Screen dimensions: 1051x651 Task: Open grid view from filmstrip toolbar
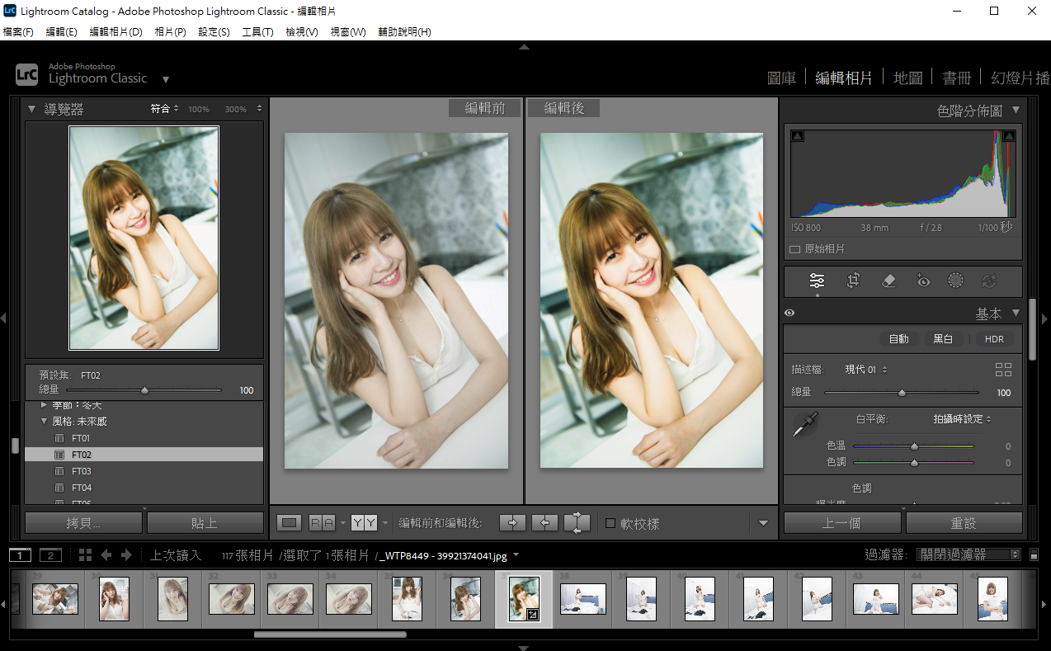pos(85,555)
